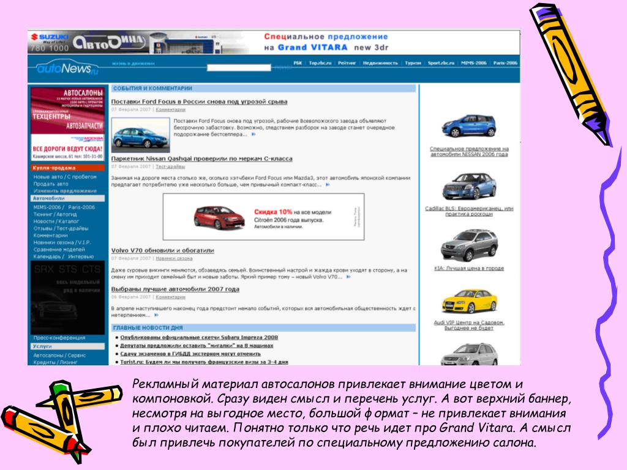Screen dimensions: 627x470
Task: Click the autoNews.ru logo
Action: tap(66, 68)
